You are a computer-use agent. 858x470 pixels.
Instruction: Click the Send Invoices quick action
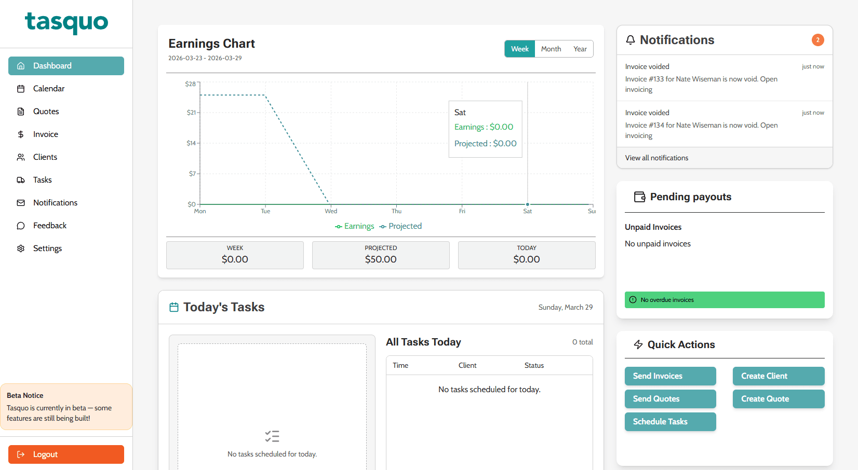click(x=670, y=376)
